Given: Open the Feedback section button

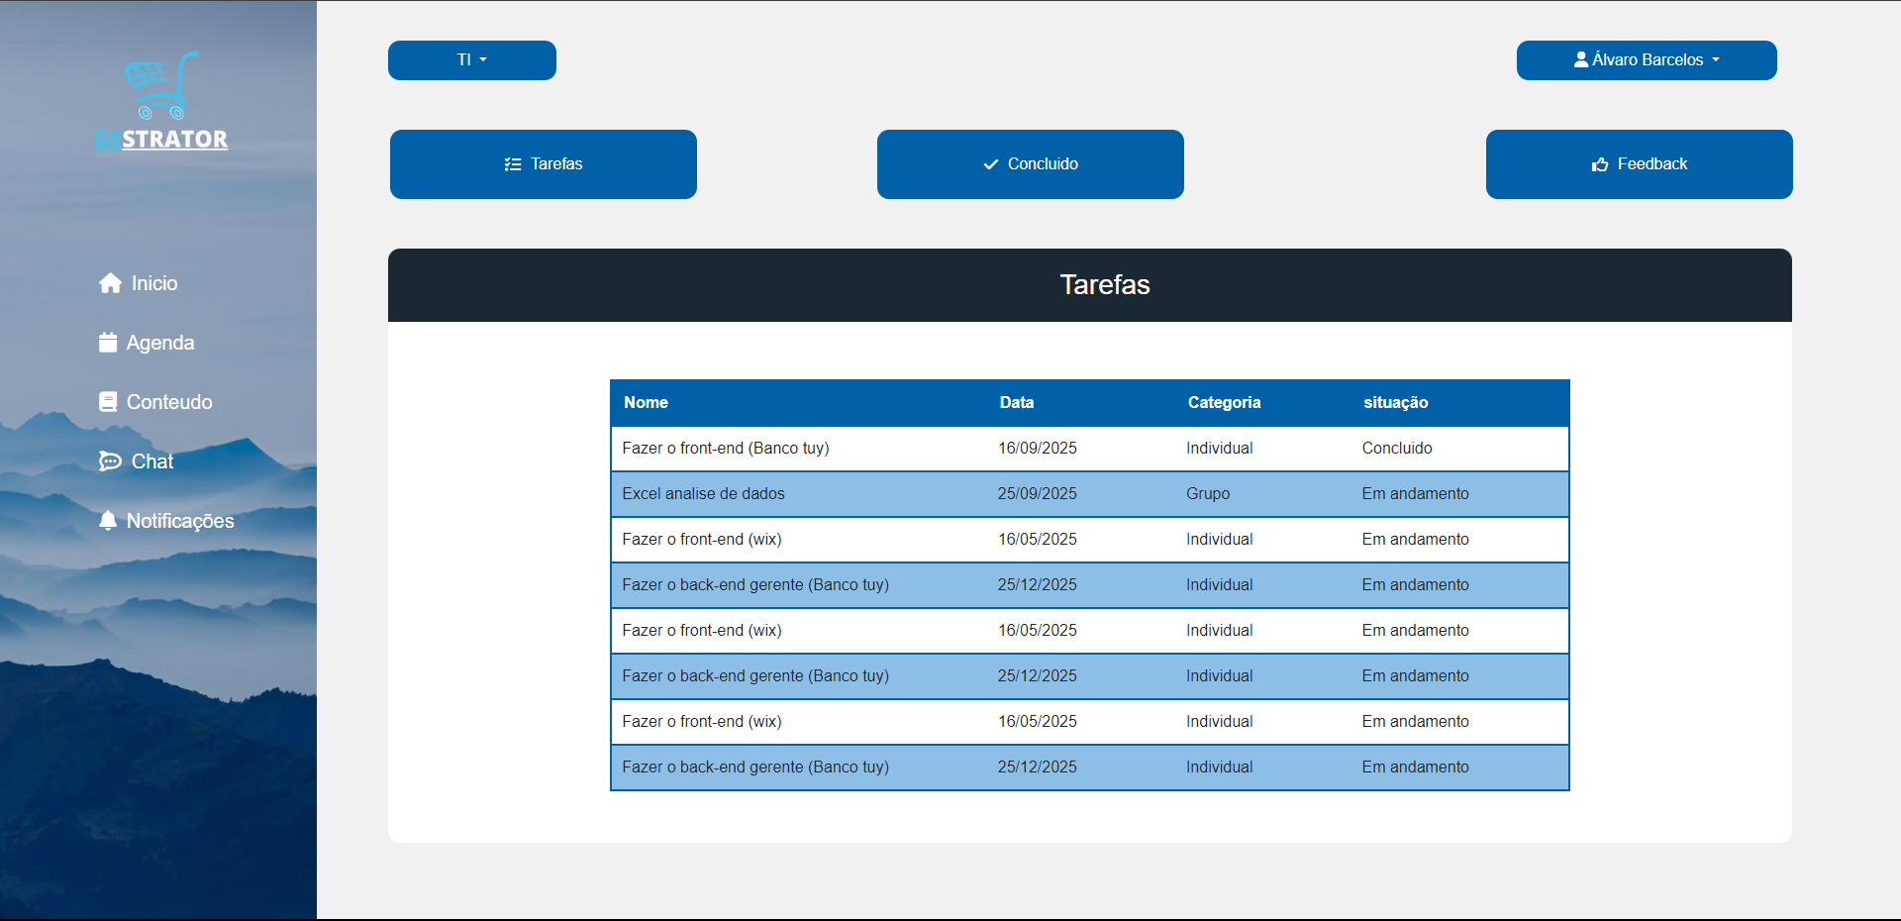Looking at the screenshot, I should (1640, 164).
